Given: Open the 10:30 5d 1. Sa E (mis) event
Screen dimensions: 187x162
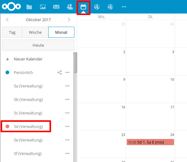Looking at the screenshot, I should click(x=150, y=142).
